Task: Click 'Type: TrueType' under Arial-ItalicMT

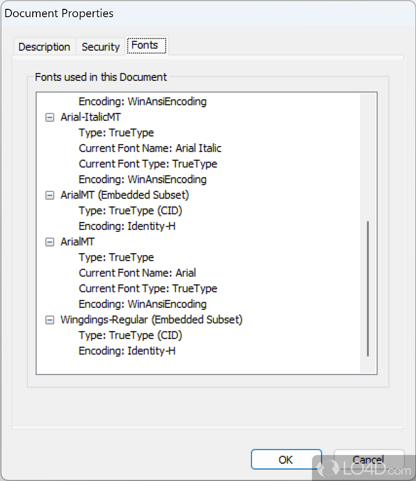Action: [x=116, y=133]
